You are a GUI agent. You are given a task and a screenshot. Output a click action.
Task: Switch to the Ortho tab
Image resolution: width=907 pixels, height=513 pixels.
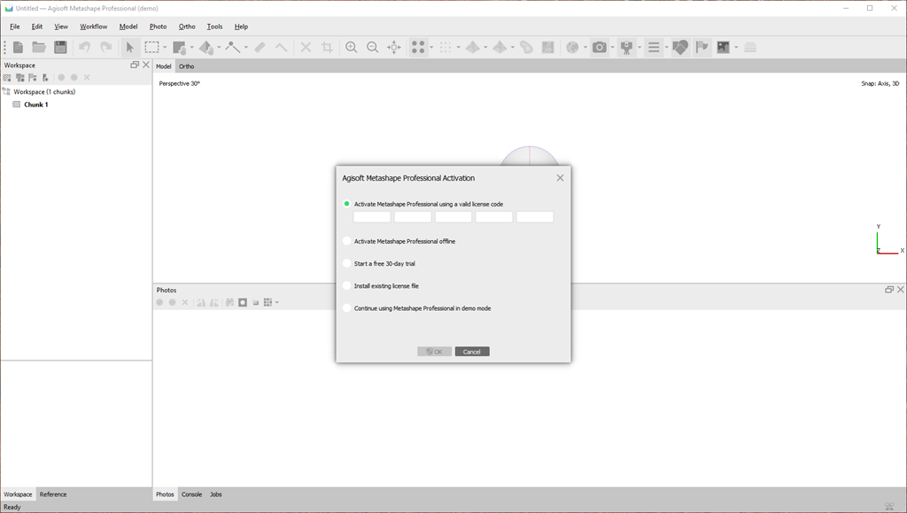pyautogui.click(x=186, y=66)
